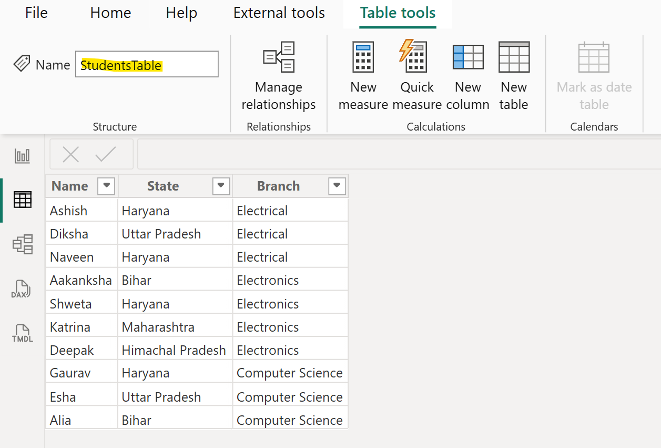Open the Branch column filter dropdown
Screen dimensions: 661x448
(x=336, y=186)
